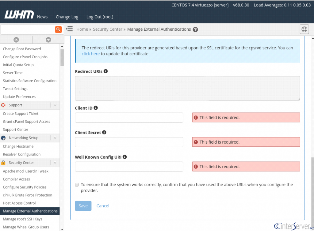Focus the Client Secret input field

[129, 142]
